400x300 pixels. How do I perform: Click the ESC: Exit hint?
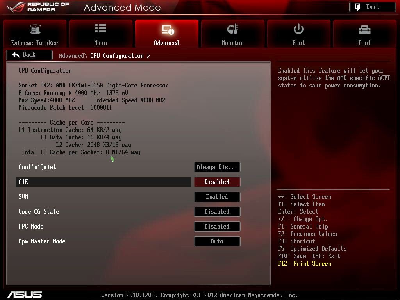(x=326, y=256)
